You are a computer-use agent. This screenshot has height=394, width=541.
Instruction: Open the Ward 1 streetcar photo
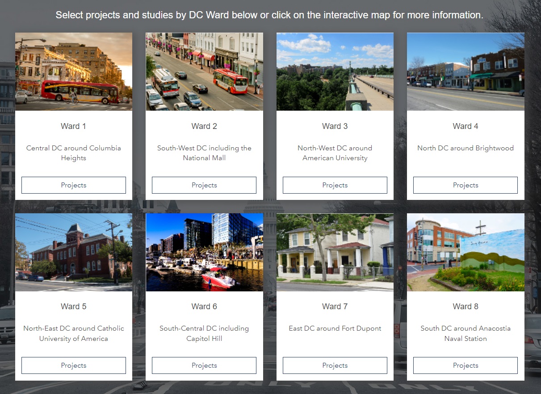[x=73, y=71]
